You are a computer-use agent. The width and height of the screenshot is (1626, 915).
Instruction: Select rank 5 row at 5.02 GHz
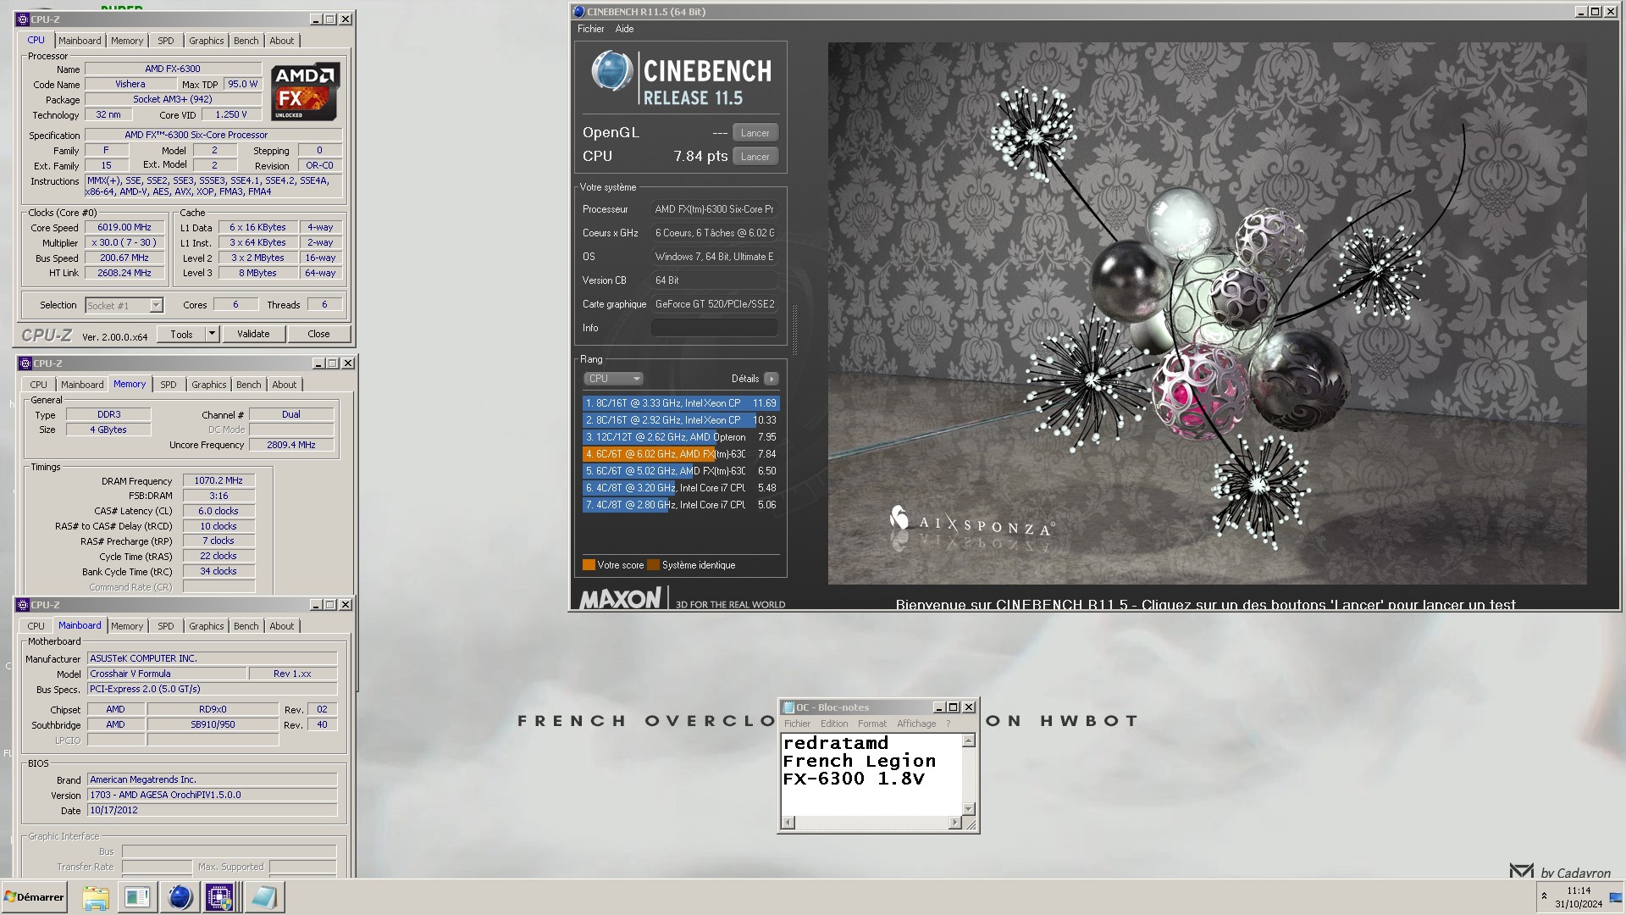tap(680, 471)
